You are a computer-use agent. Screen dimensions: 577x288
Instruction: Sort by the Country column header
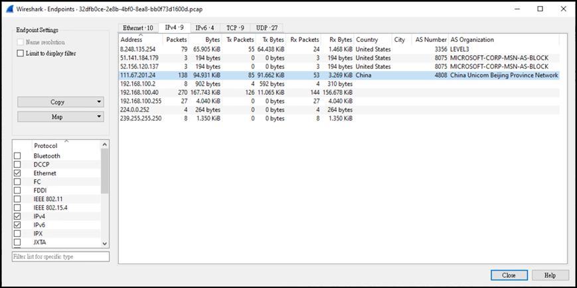click(373, 39)
